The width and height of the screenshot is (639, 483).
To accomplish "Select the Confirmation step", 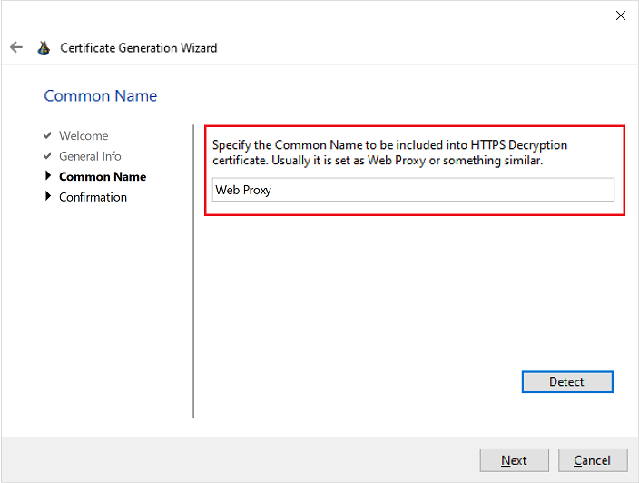I will tap(93, 197).
